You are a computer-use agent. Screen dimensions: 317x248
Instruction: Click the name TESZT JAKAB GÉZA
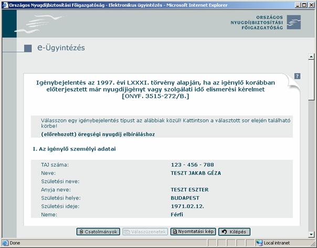tap(196, 173)
